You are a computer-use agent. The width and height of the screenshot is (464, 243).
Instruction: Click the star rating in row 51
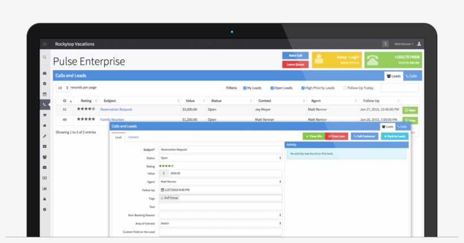coord(86,109)
